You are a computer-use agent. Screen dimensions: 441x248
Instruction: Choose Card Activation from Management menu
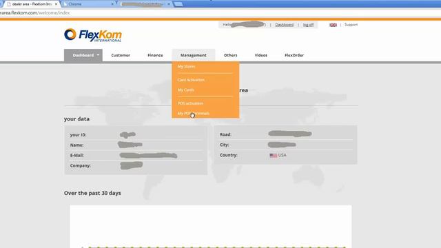[x=191, y=80]
